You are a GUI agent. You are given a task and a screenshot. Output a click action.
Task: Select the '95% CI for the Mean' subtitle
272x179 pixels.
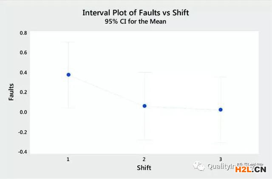click(136, 22)
